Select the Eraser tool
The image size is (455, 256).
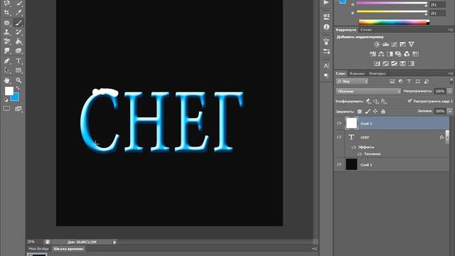coord(6,41)
